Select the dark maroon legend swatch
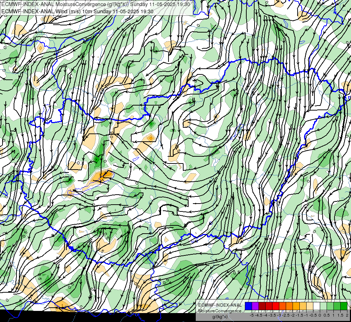This screenshot has height=322, width=351. (x=262, y=306)
